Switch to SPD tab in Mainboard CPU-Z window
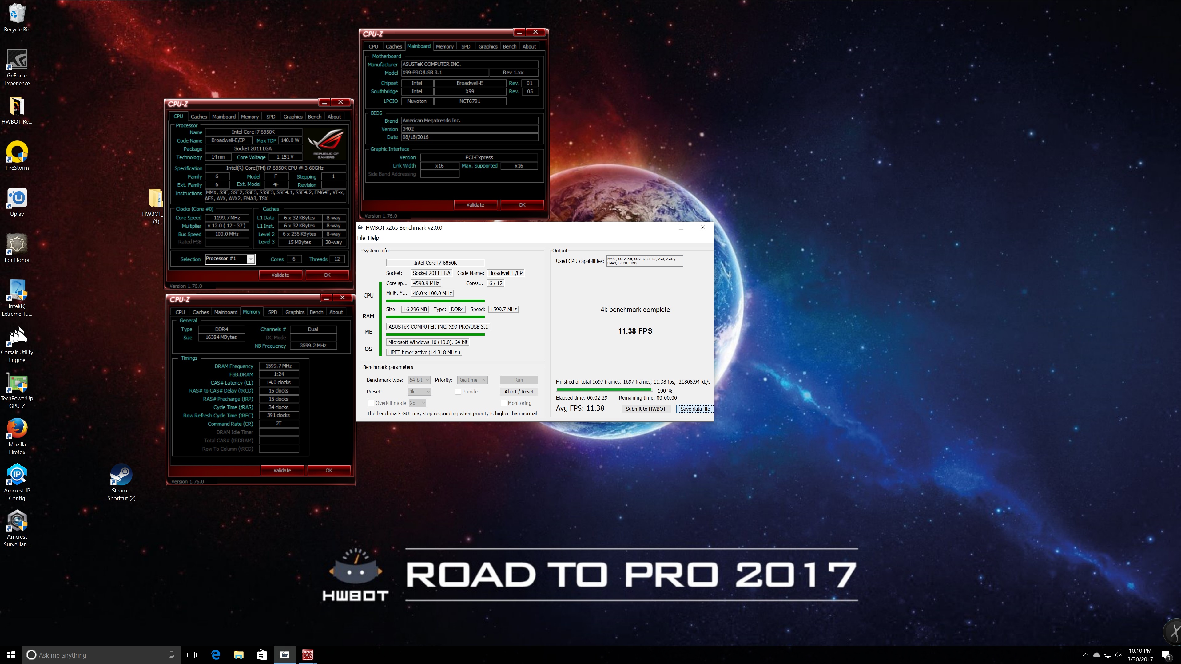 point(466,47)
